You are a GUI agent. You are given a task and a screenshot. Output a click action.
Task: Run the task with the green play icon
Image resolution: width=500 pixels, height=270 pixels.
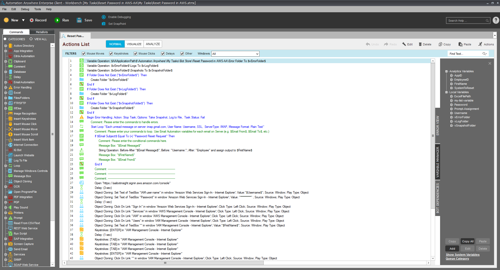coord(57,20)
